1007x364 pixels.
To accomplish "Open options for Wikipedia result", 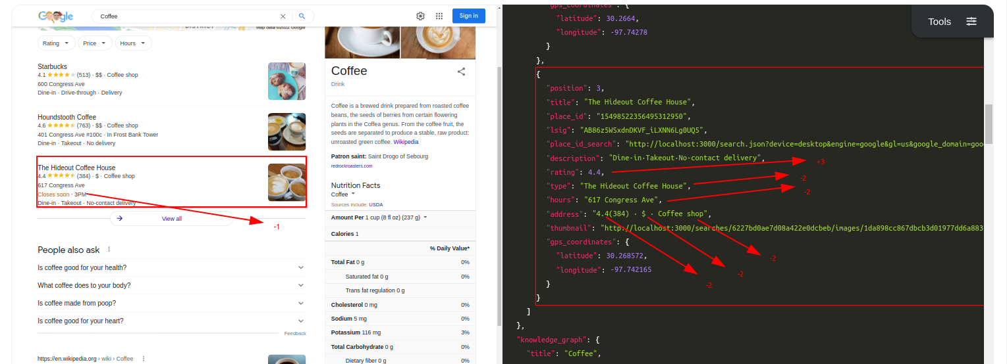I will [143, 359].
